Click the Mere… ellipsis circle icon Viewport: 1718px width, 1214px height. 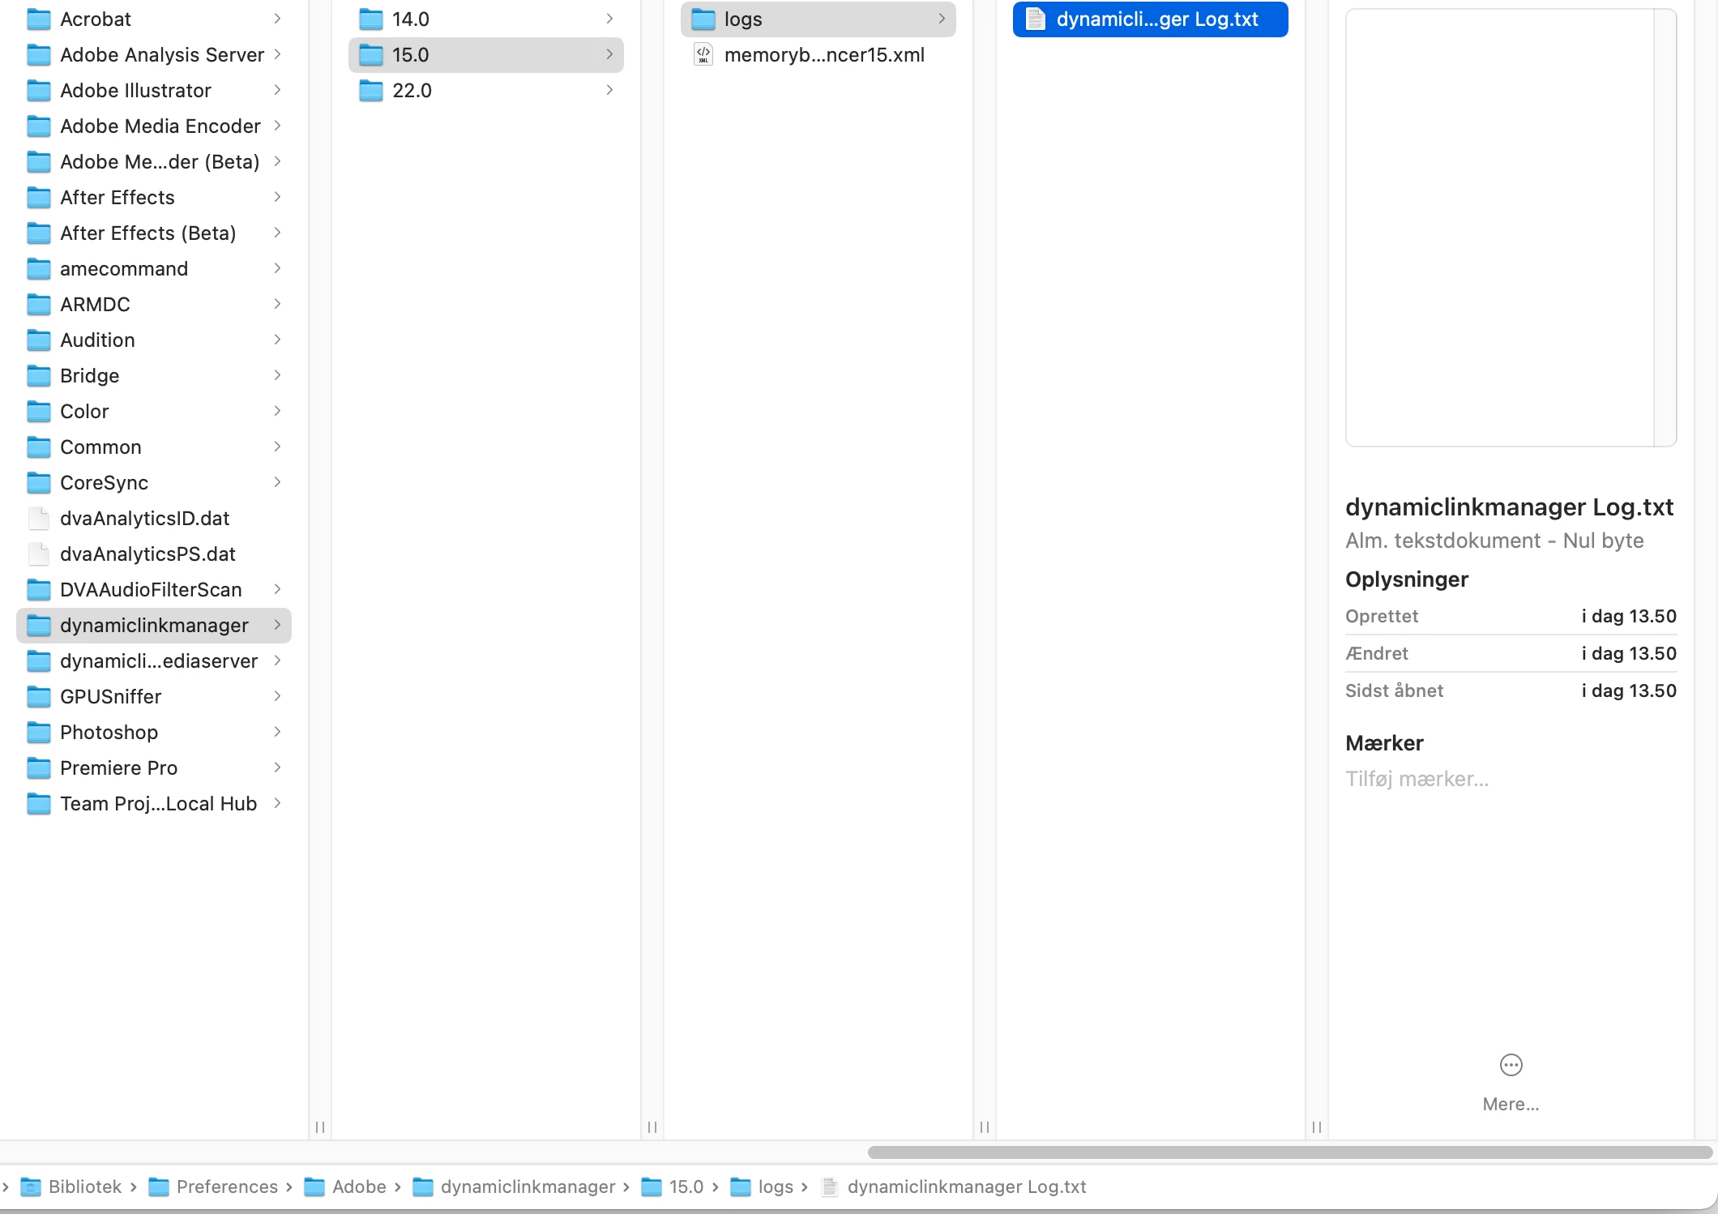click(x=1511, y=1065)
